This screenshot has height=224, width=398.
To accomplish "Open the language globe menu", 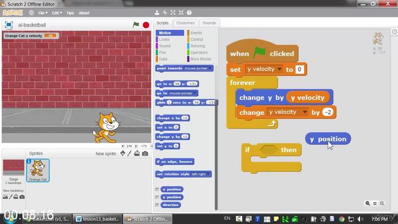I will 31,12.
